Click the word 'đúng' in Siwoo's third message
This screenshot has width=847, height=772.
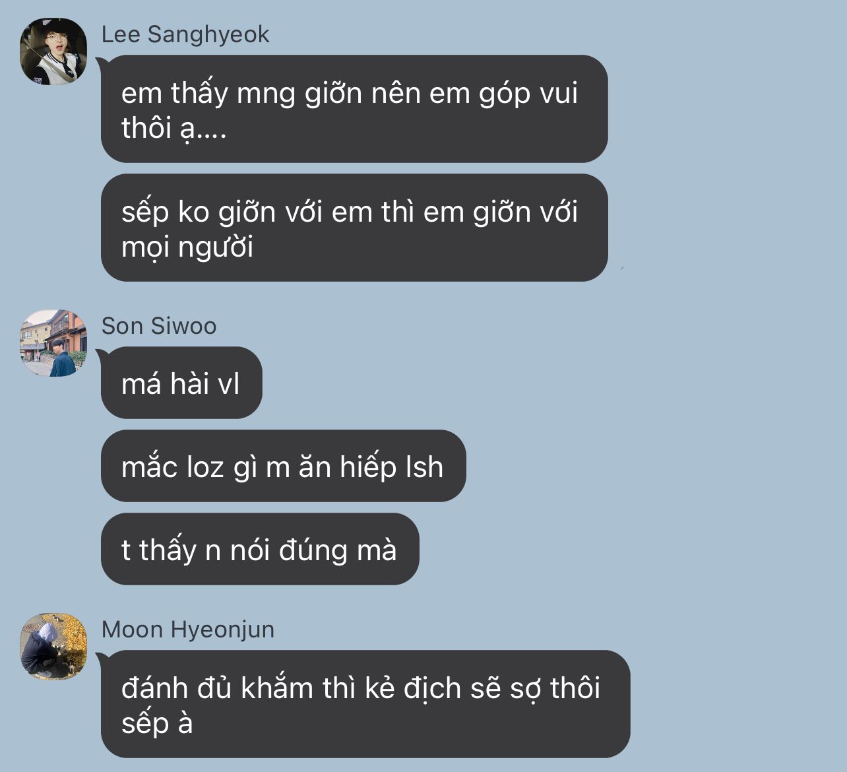pyautogui.click(x=313, y=550)
